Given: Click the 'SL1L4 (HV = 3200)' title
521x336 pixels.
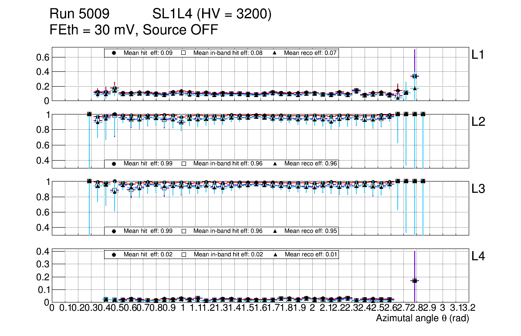Looking at the screenshot, I should click(212, 14).
